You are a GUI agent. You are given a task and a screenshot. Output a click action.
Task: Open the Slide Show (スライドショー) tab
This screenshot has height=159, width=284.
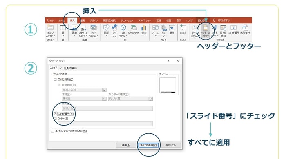tap(144, 20)
